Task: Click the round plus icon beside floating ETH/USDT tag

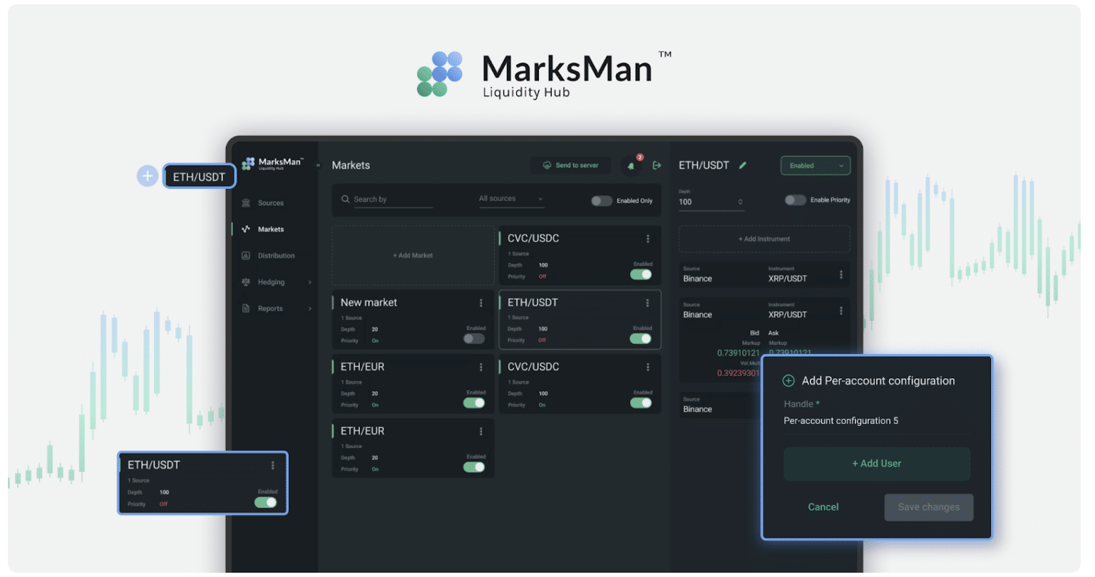Action: point(148,176)
